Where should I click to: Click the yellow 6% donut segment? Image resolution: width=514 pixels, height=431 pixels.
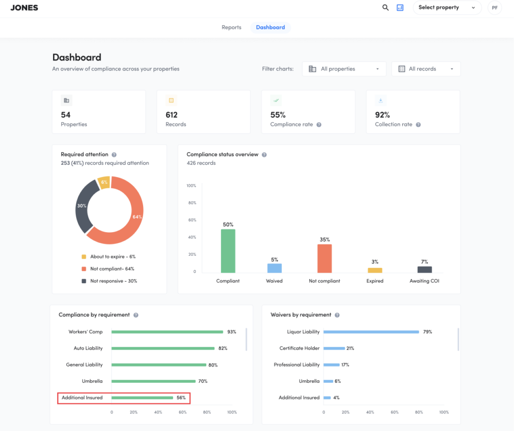click(x=104, y=183)
